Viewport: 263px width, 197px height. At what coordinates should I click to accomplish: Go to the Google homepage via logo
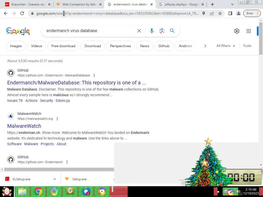18,31
